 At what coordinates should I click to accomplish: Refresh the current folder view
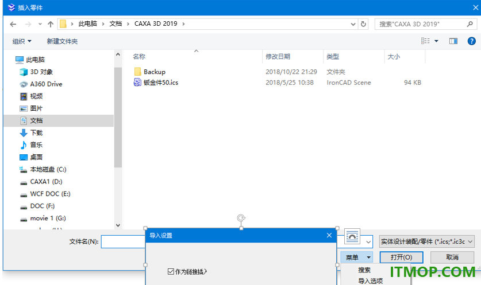[x=364, y=24]
